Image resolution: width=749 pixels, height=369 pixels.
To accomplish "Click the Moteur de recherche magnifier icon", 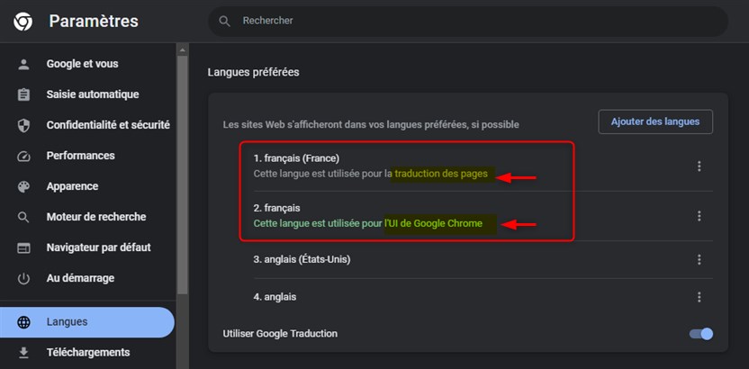I will coord(23,217).
